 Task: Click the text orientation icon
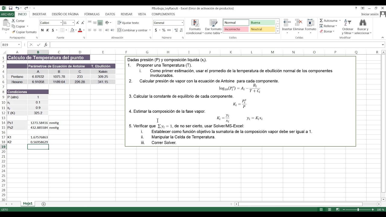point(107,23)
